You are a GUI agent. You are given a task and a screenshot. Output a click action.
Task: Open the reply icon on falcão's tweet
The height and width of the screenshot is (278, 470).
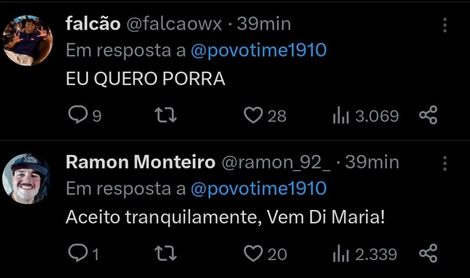(79, 115)
